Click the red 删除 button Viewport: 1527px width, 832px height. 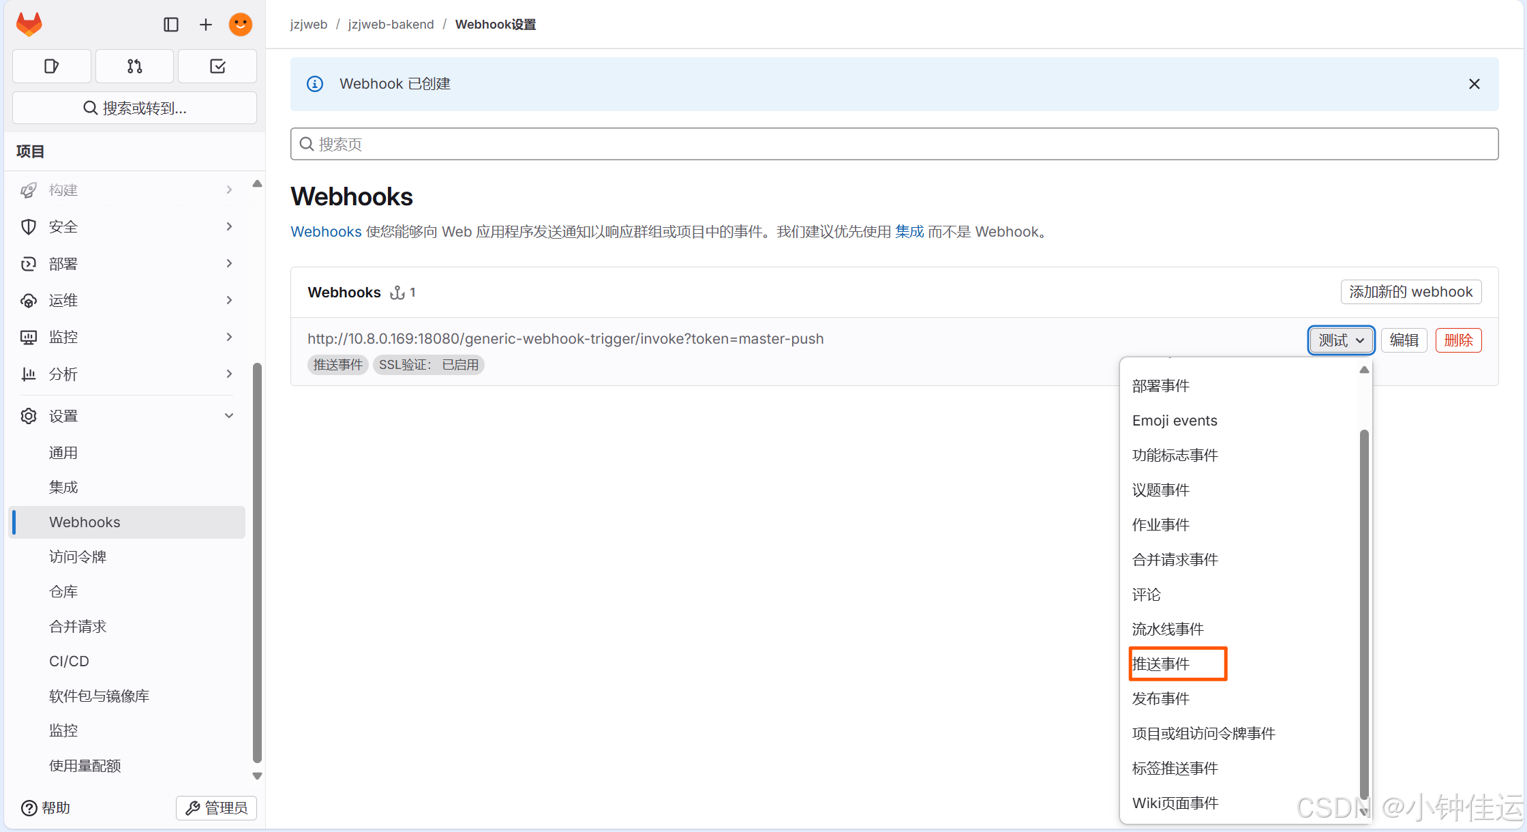(1458, 340)
